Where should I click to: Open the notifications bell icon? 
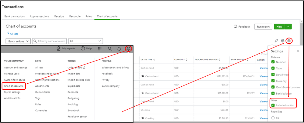tap(119, 49)
